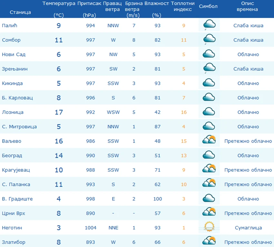Screen dimensions: 274x247
Task: Click the cloud symbol for Београд
Action: [x=209, y=155]
